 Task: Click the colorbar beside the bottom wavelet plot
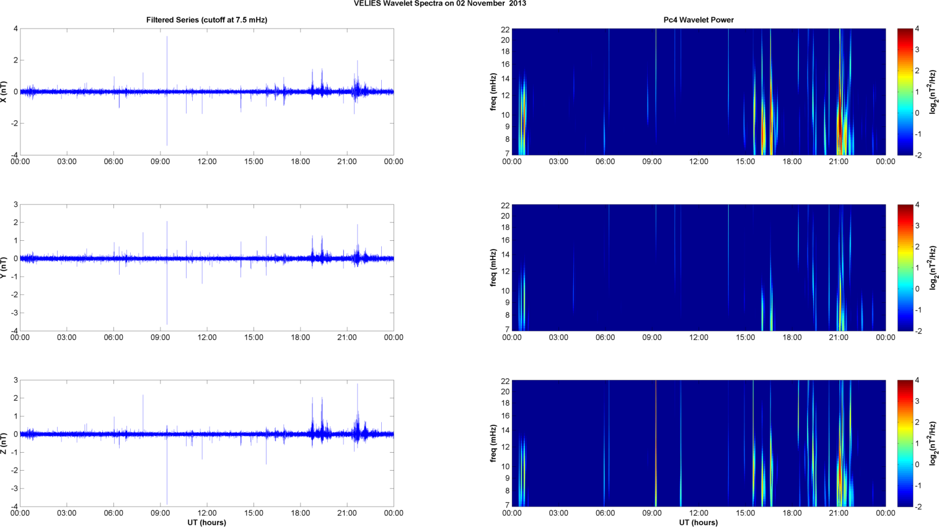(905, 443)
